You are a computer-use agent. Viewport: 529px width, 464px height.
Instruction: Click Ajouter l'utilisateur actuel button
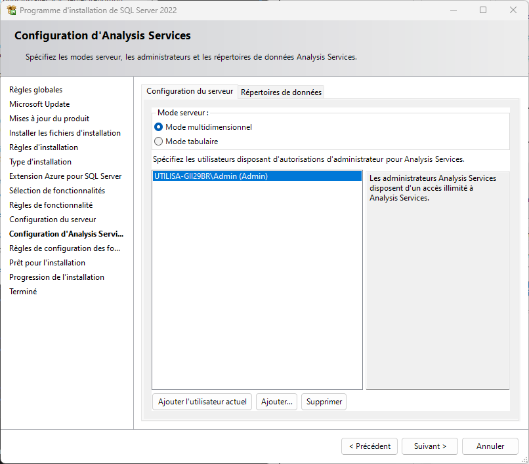[x=202, y=402]
